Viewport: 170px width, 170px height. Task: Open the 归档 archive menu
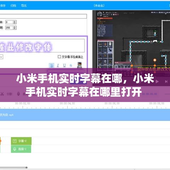point(13,6)
